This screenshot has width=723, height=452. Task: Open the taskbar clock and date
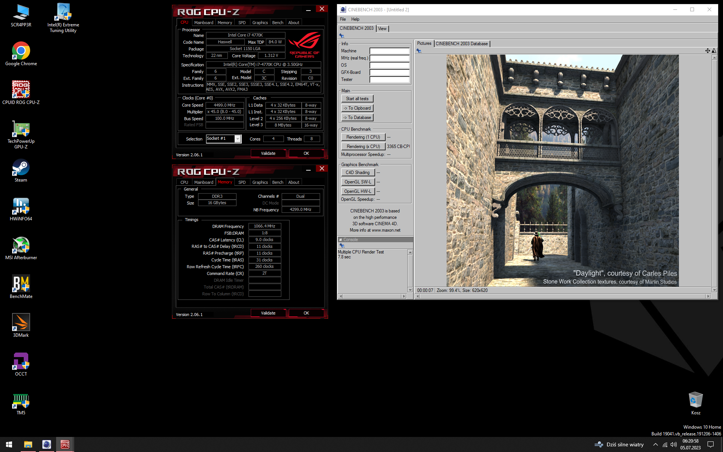click(690, 444)
